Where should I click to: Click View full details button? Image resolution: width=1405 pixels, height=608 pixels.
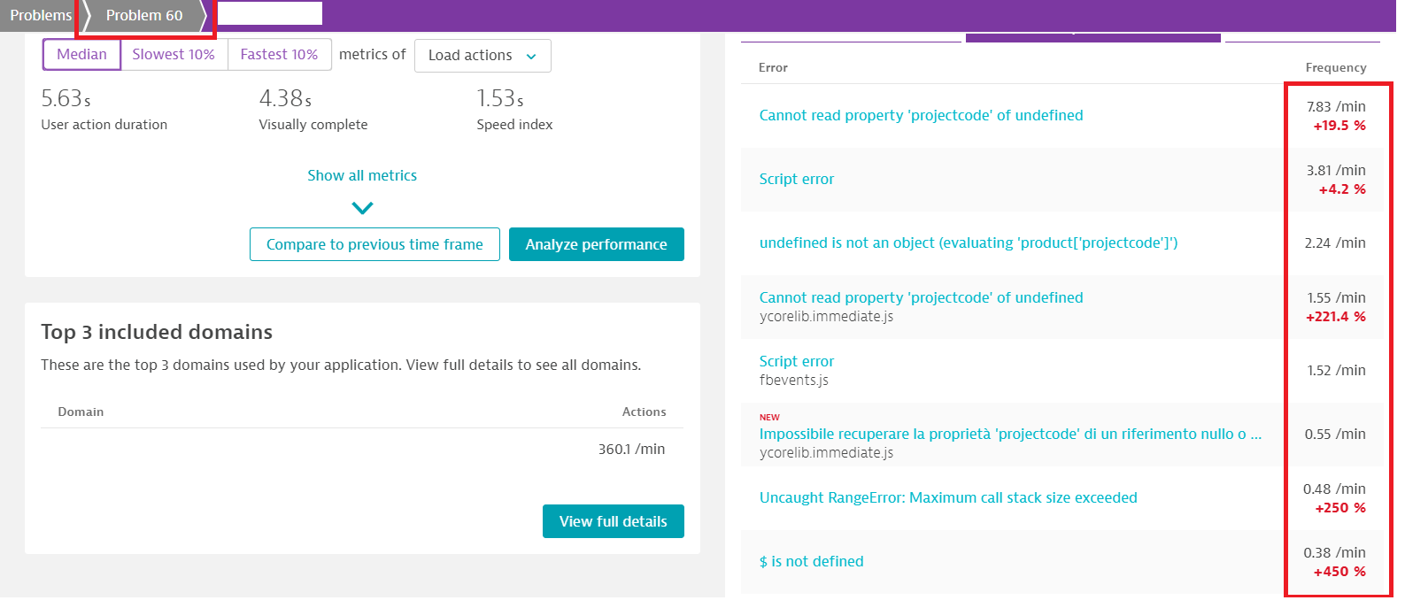point(613,521)
